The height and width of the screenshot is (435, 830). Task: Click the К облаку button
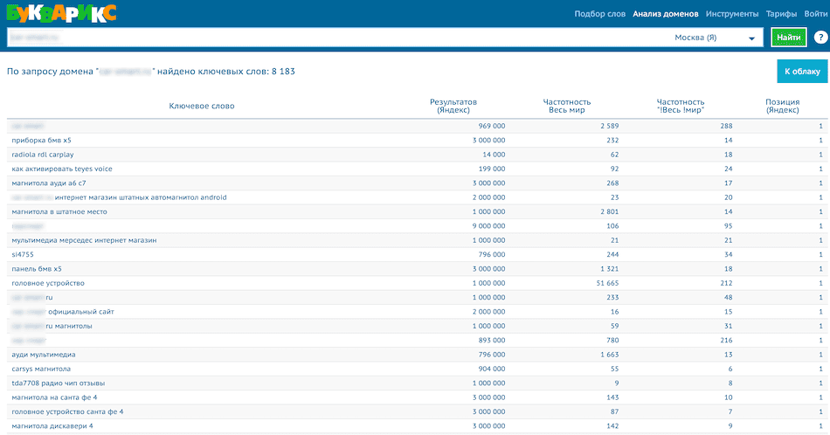click(801, 71)
